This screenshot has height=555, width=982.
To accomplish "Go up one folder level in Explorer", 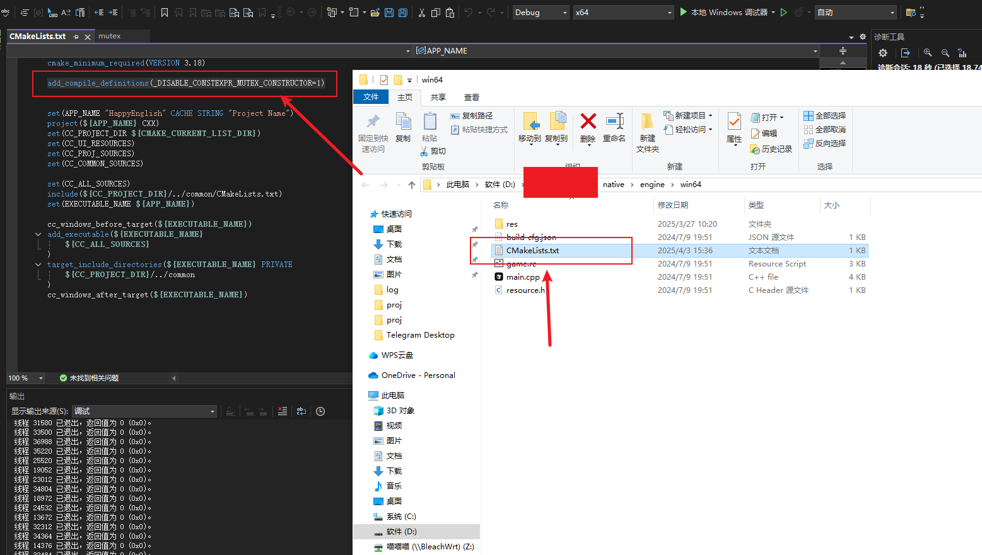I will [412, 185].
